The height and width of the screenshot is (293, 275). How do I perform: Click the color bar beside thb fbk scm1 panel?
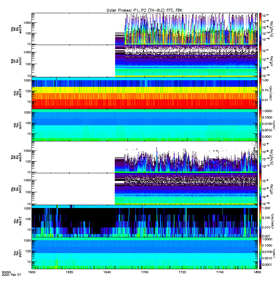coord(260,125)
